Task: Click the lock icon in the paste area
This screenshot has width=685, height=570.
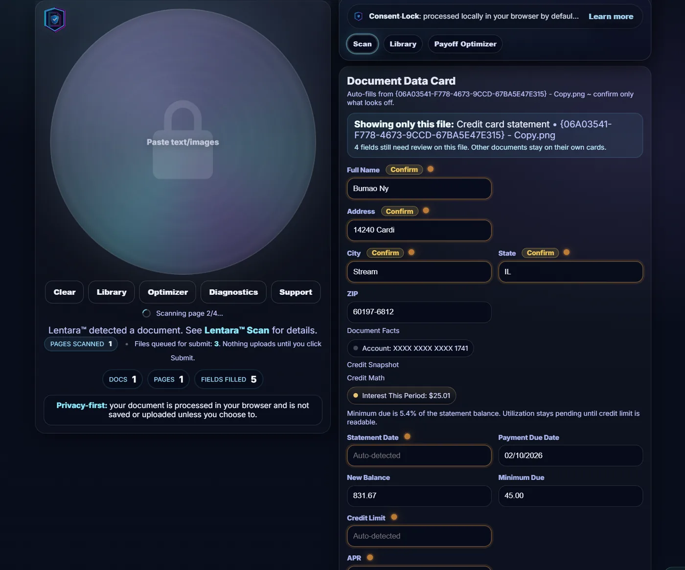Action: 183,140
